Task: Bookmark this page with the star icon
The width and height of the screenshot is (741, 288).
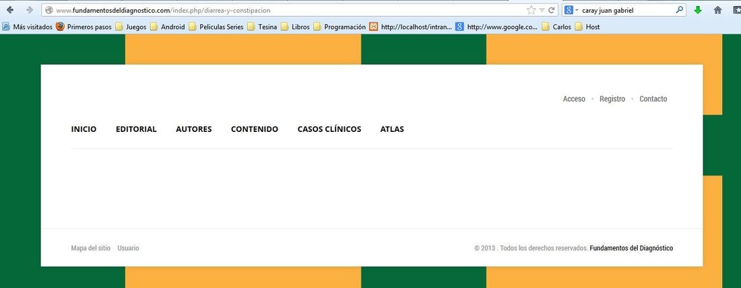Action: point(531,10)
